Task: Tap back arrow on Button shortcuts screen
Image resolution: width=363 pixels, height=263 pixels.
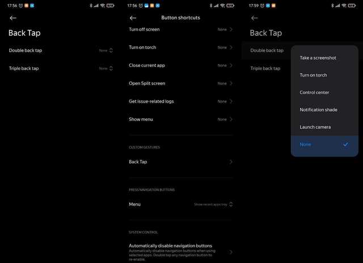Action: [133, 18]
